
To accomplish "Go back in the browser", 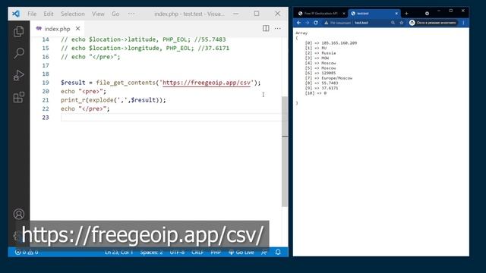I will (x=298, y=23).
